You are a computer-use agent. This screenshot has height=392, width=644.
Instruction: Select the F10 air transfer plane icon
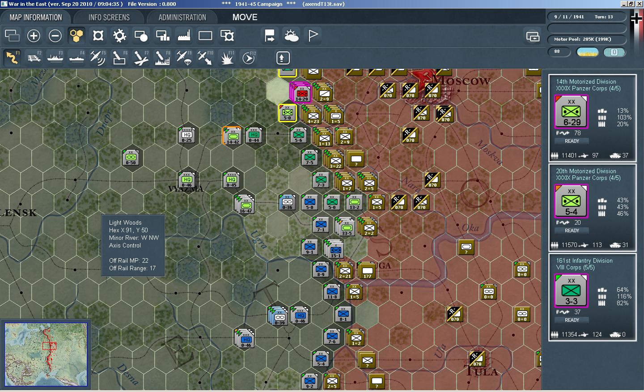[x=205, y=57]
